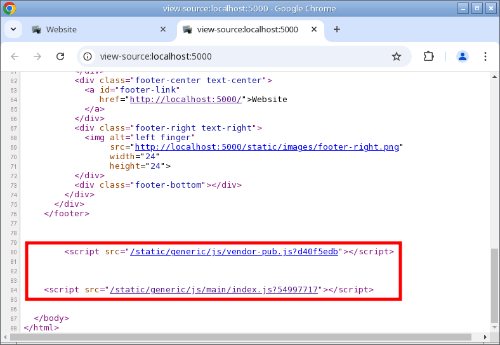Click the horizontal scrollbar right arrow
Viewport: 500px width, 345px height.
point(485,337)
